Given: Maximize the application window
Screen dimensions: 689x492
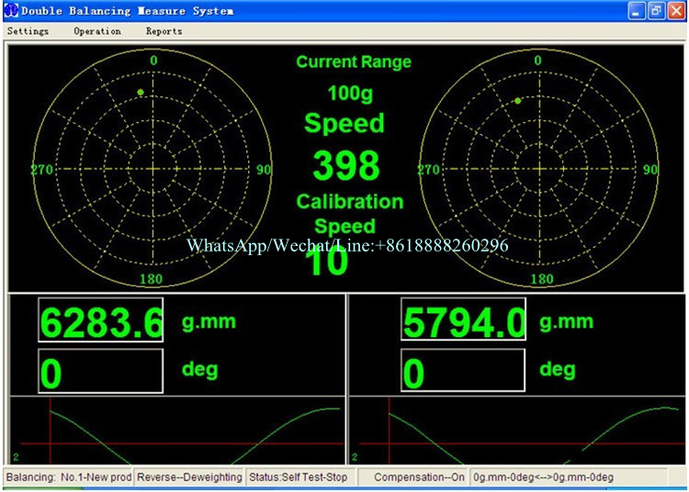Looking at the screenshot, I should click(655, 11).
